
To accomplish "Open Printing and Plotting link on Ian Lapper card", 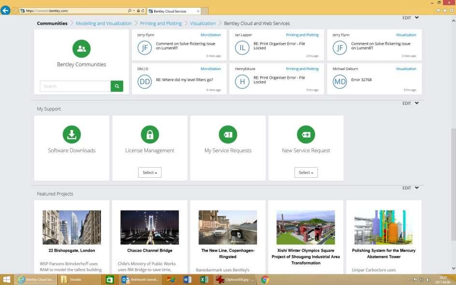I will click(x=302, y=35).
